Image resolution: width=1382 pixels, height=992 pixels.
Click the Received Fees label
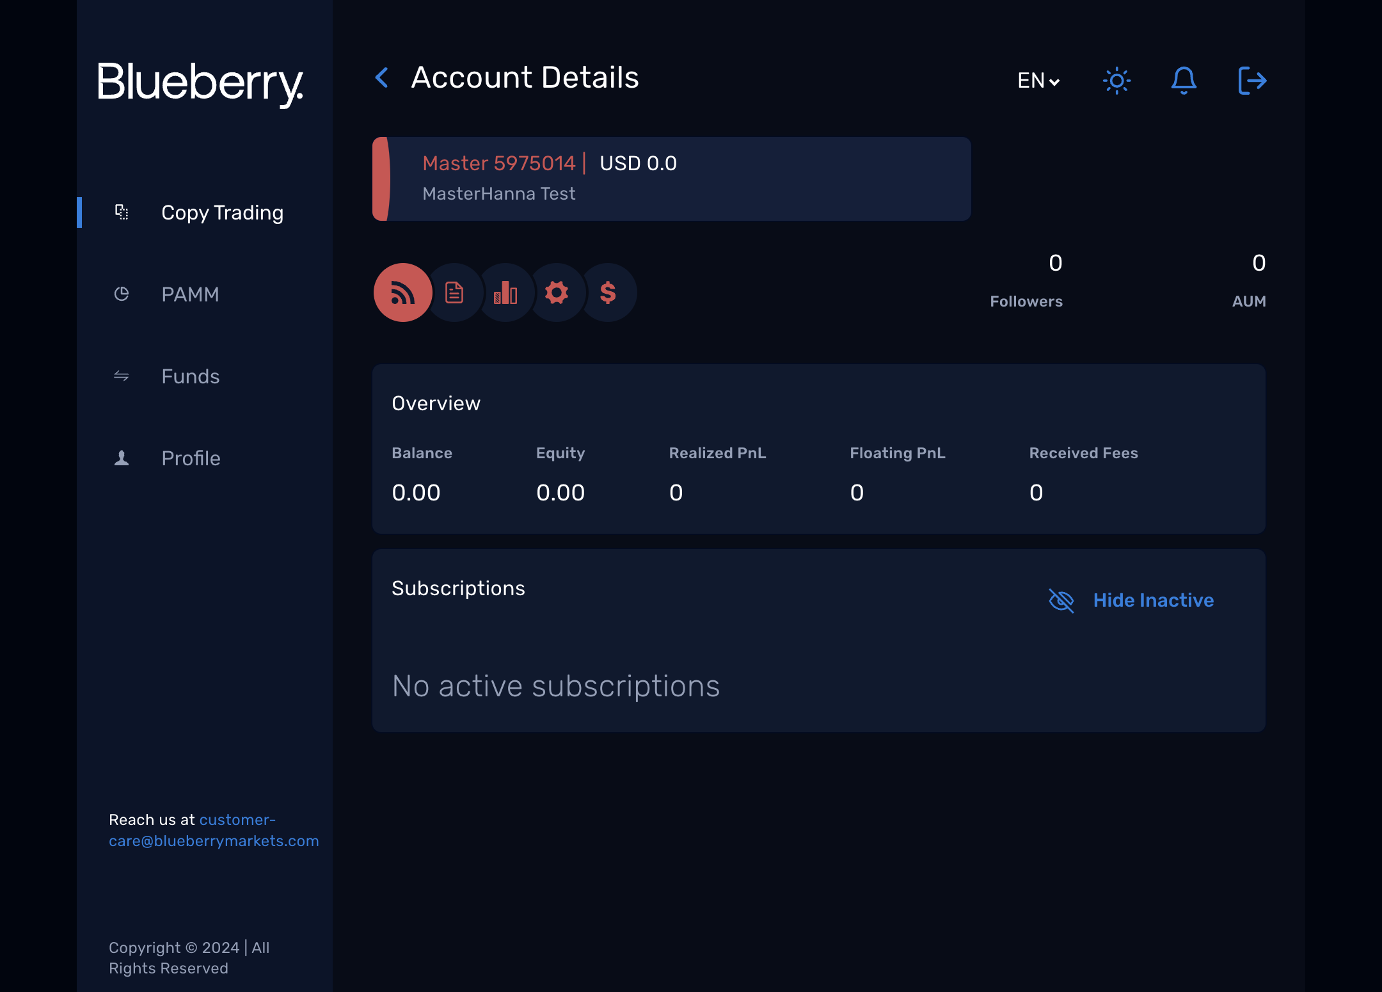point(1083,453)
